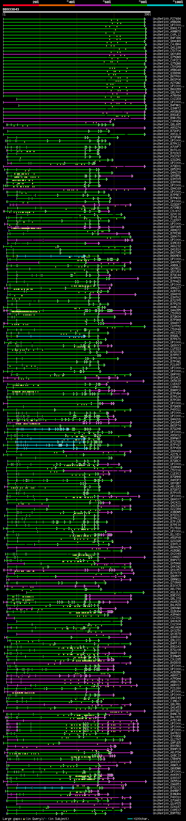Select the UniRef100_Q4TB22 entry

click(x=167, y=733)
